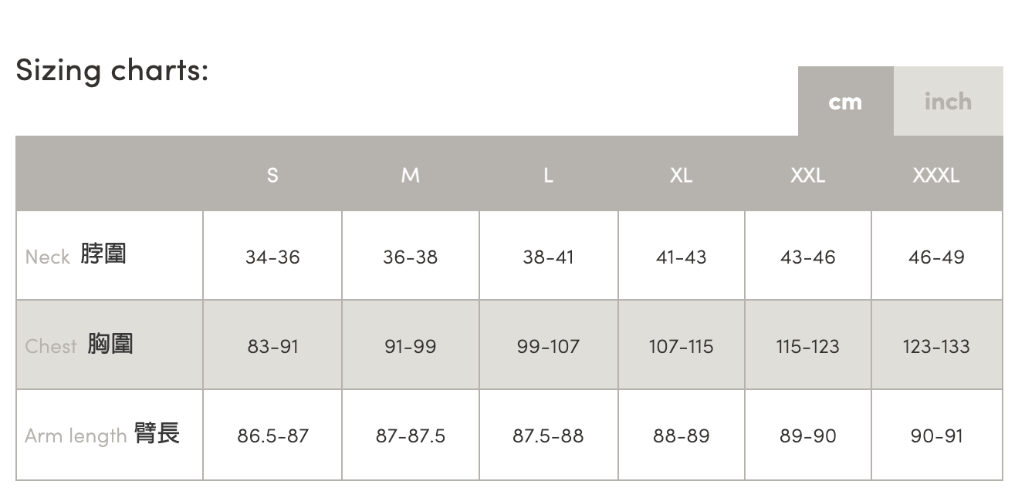Click the 46-49 neck measurement cell
The width and height of the screenshot is (1025, 501).
pyautogui.click(x=936, y=257)
